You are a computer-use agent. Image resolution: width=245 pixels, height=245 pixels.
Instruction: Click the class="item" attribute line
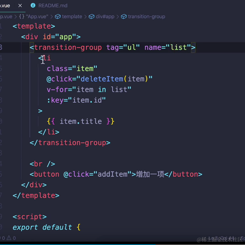pyautogui.click(x=72, y=69)
